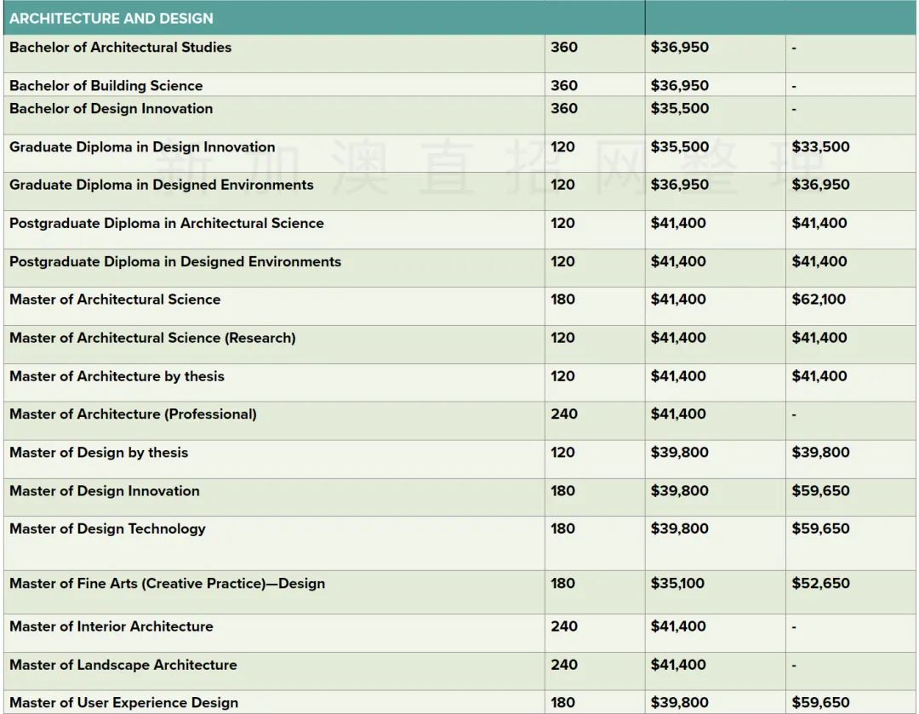The image size is (919, 714).
Task: Select 'Master of User Experience Design' name
Action: [123, 702]
